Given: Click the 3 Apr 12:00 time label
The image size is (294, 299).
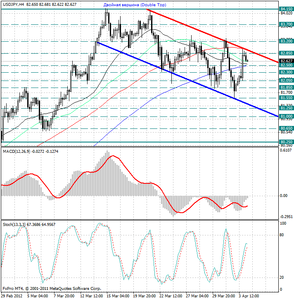Looking at the screenshot, I should (x=249, y=296).
